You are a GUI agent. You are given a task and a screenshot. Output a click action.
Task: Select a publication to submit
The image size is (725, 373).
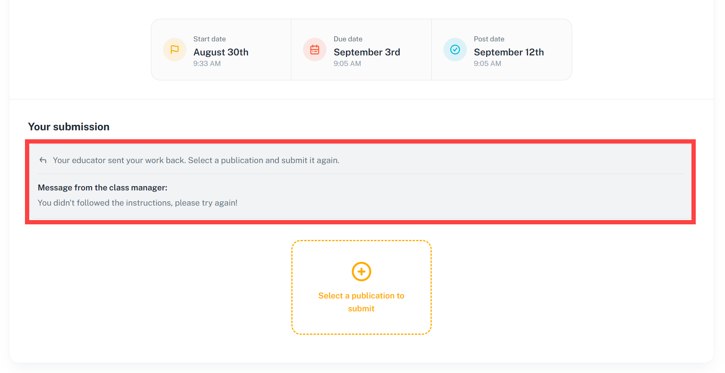[x=361, y=302]
